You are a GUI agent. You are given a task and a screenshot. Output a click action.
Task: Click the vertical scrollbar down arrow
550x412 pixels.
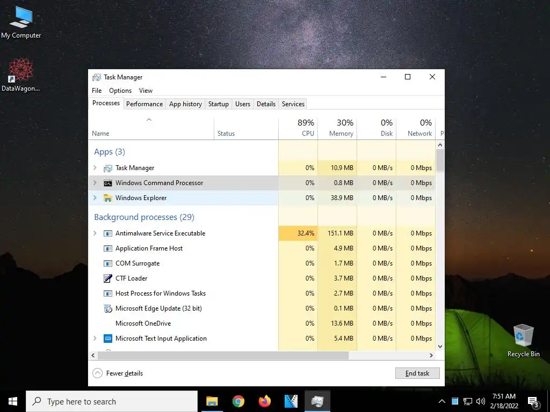[440, 347]
